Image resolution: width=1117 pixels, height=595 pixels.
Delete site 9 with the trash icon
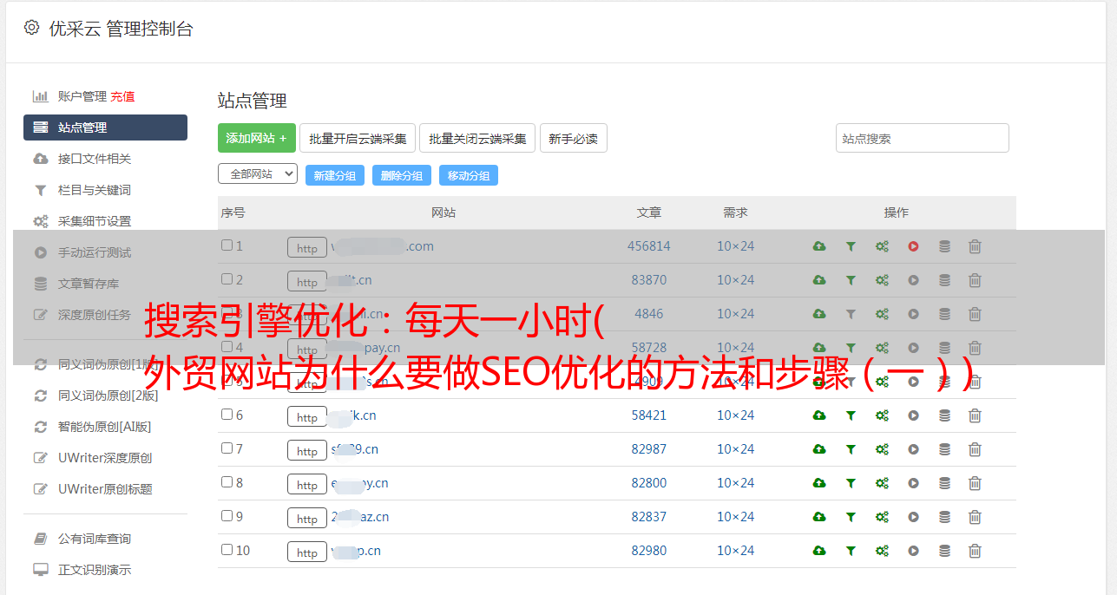pyautogui.click(x=975, y=518)
